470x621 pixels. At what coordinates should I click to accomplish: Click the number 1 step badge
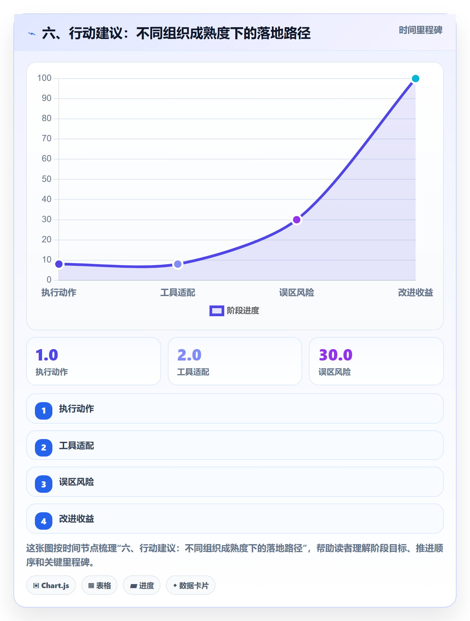click(44, 411)
